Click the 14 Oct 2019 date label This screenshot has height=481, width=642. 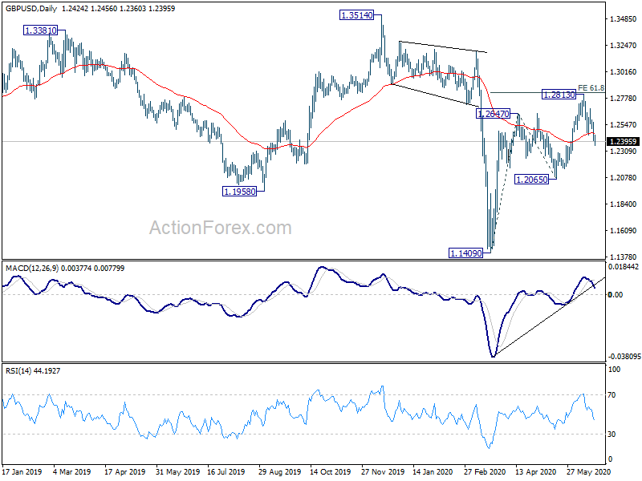331,472
